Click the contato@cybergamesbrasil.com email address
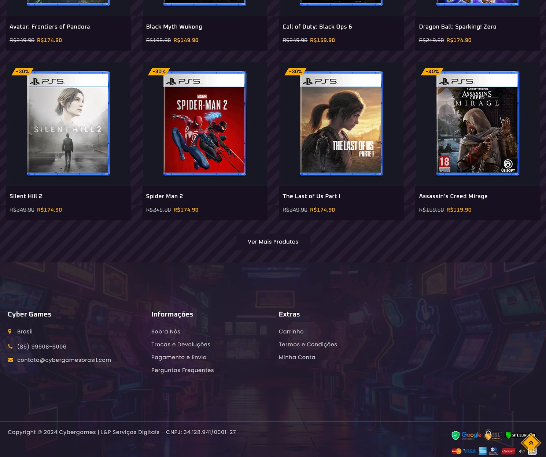 [64, 360]
